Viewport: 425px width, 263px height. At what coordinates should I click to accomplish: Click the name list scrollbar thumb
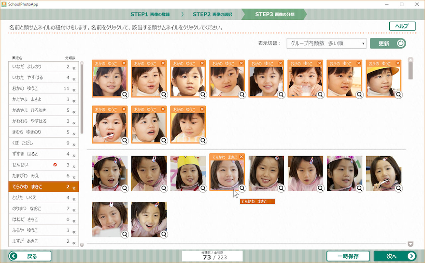click(82, 99)
